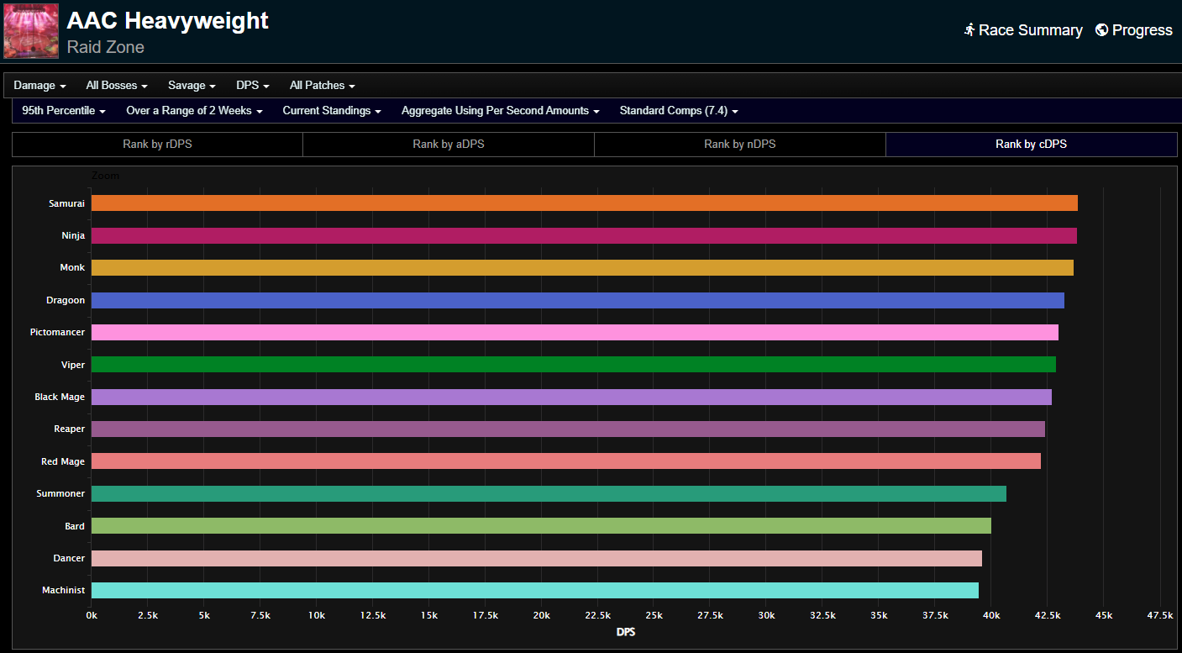Click the blue Dragoon bar
Image resolution: width=1182 pixels, height=653 pixels.
[x=578, y=300]
